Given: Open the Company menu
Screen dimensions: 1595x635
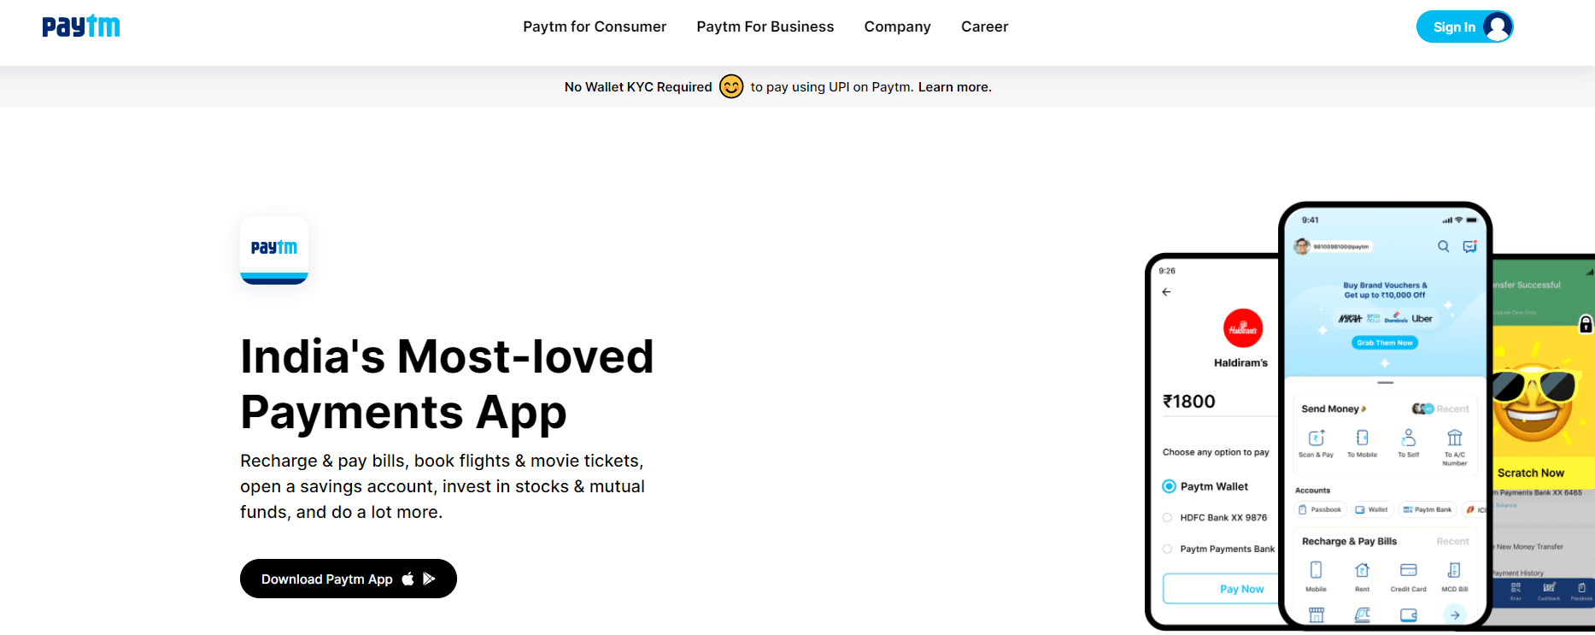Looking at the screenshot, I should click(x=897, y=26).
